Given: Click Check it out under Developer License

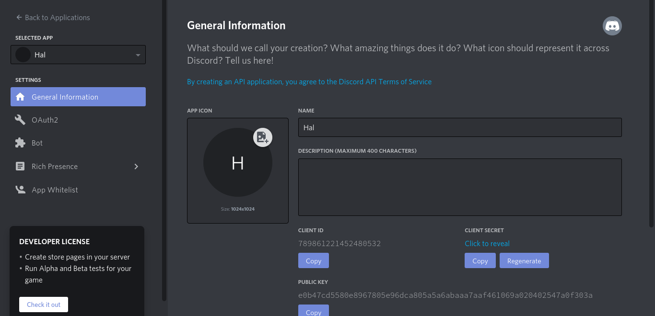Looking at the screenshot, I should (x=43, y=305).
